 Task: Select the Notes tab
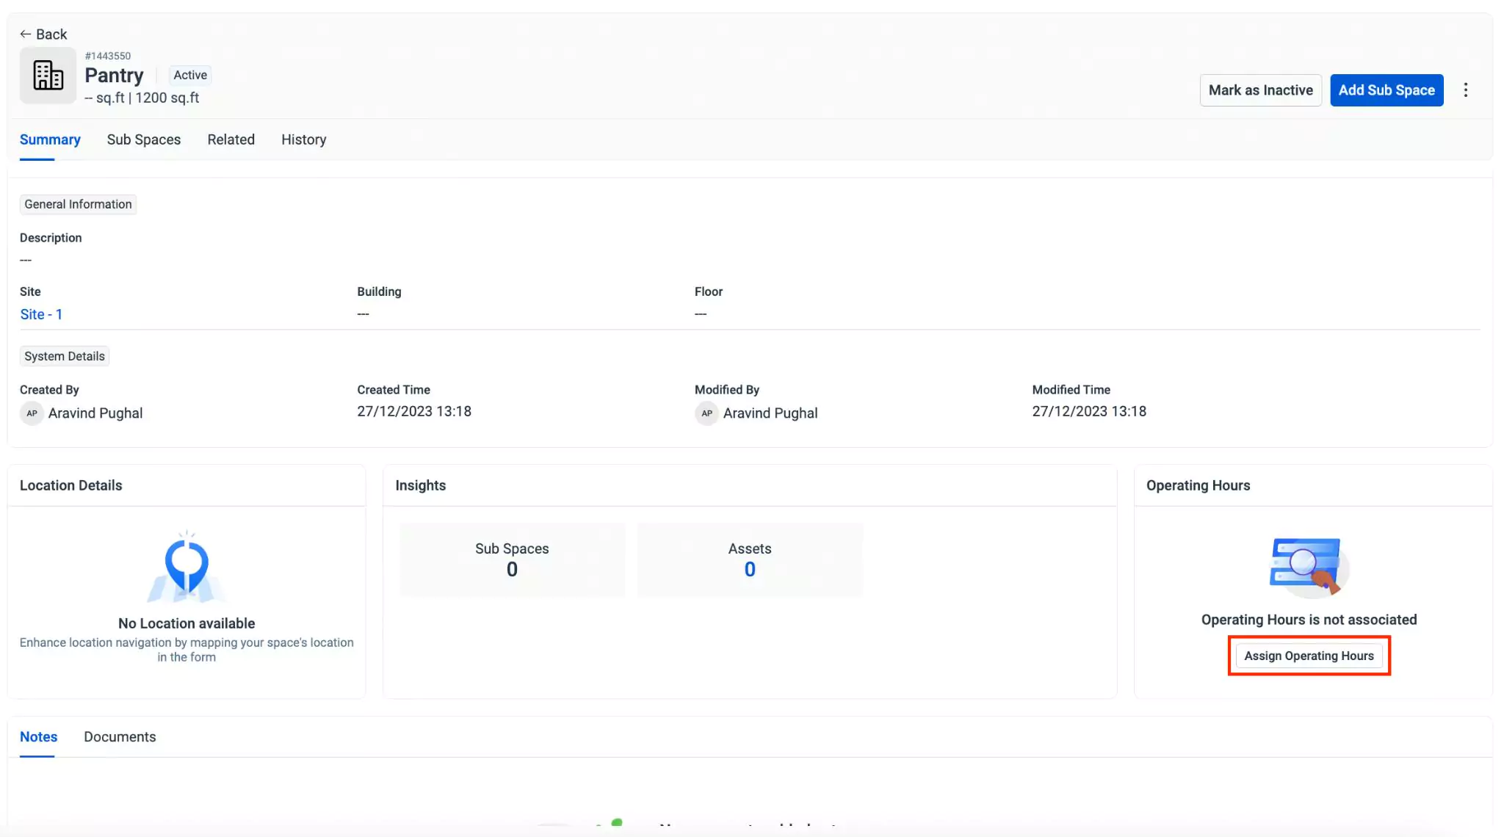(x=38, y=736)
